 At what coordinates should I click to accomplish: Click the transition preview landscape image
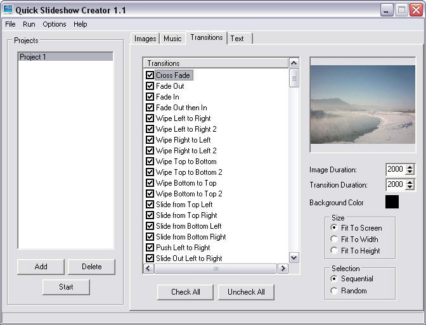point(363,105)
